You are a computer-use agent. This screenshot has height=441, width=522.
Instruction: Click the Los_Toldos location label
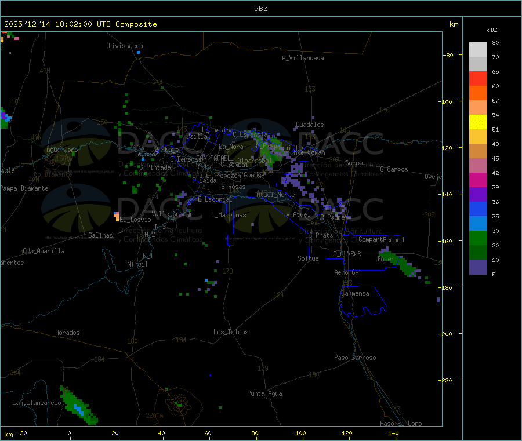pos(231,332)
